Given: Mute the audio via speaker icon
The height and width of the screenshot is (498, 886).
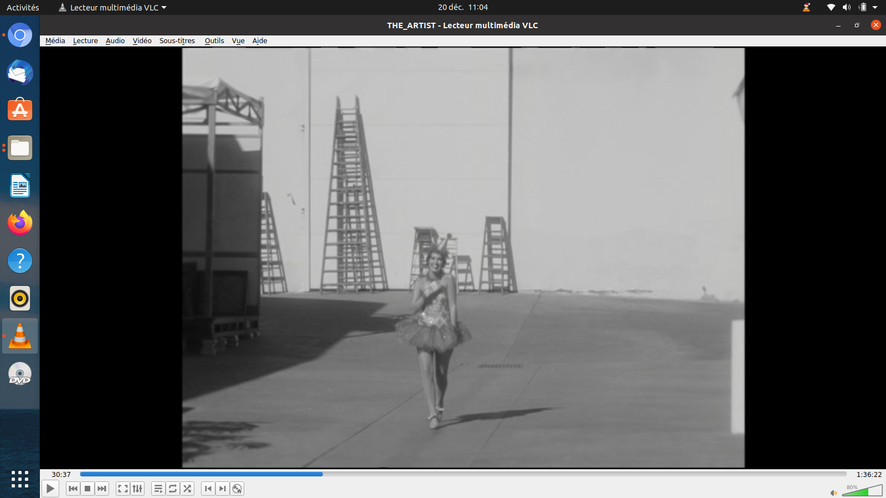Looking at the screenshot, I should pyautogui.click(x=833, y=492).
